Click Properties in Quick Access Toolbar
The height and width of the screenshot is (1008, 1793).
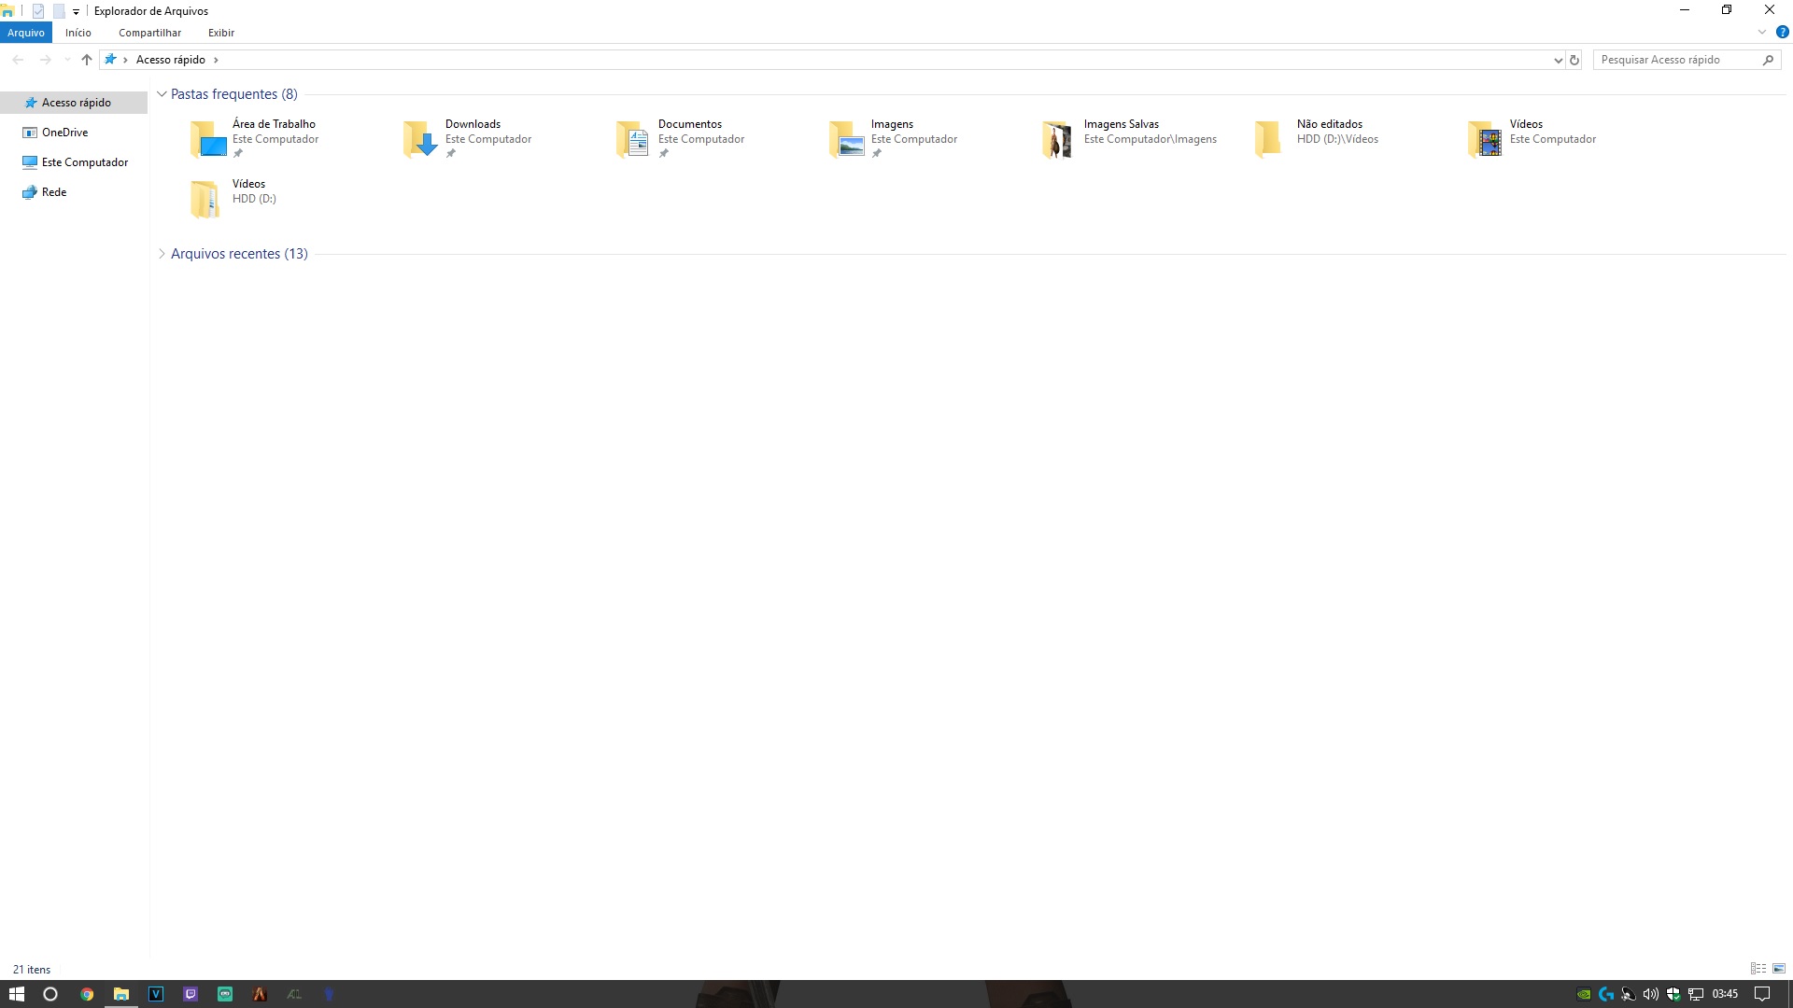(38, 11)
